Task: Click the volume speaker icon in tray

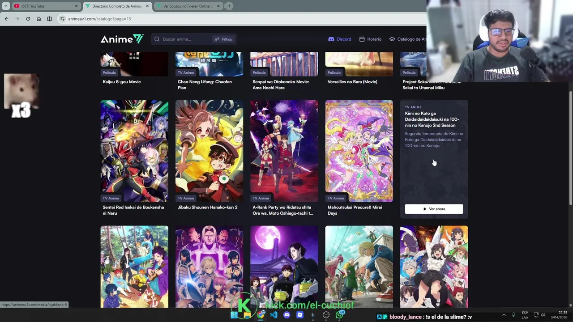Action: [543, 315]
